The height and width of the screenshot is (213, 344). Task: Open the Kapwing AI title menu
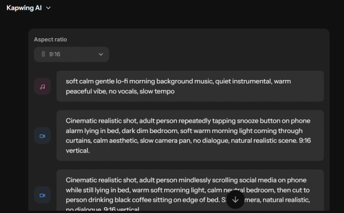pyautogui.click(x=29, y=8)
